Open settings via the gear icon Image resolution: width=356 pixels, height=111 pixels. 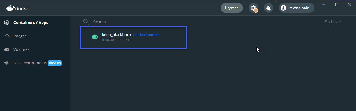tap(253, 8)
